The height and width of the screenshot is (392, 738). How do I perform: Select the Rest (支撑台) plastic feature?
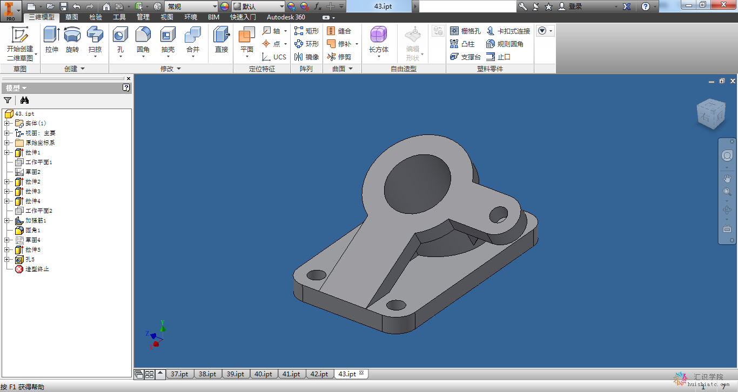pos(465,57)
